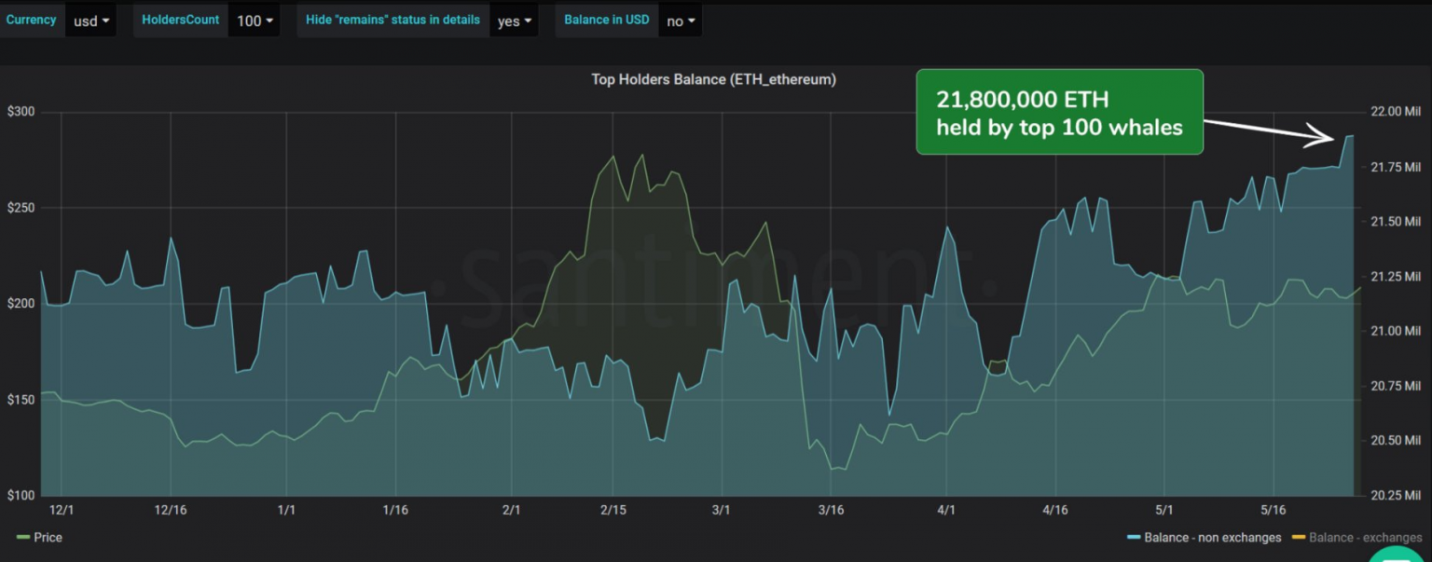Screen dimensions: 1432x562
Task: Click the Currency variable label
Action: tap(32, 20)
